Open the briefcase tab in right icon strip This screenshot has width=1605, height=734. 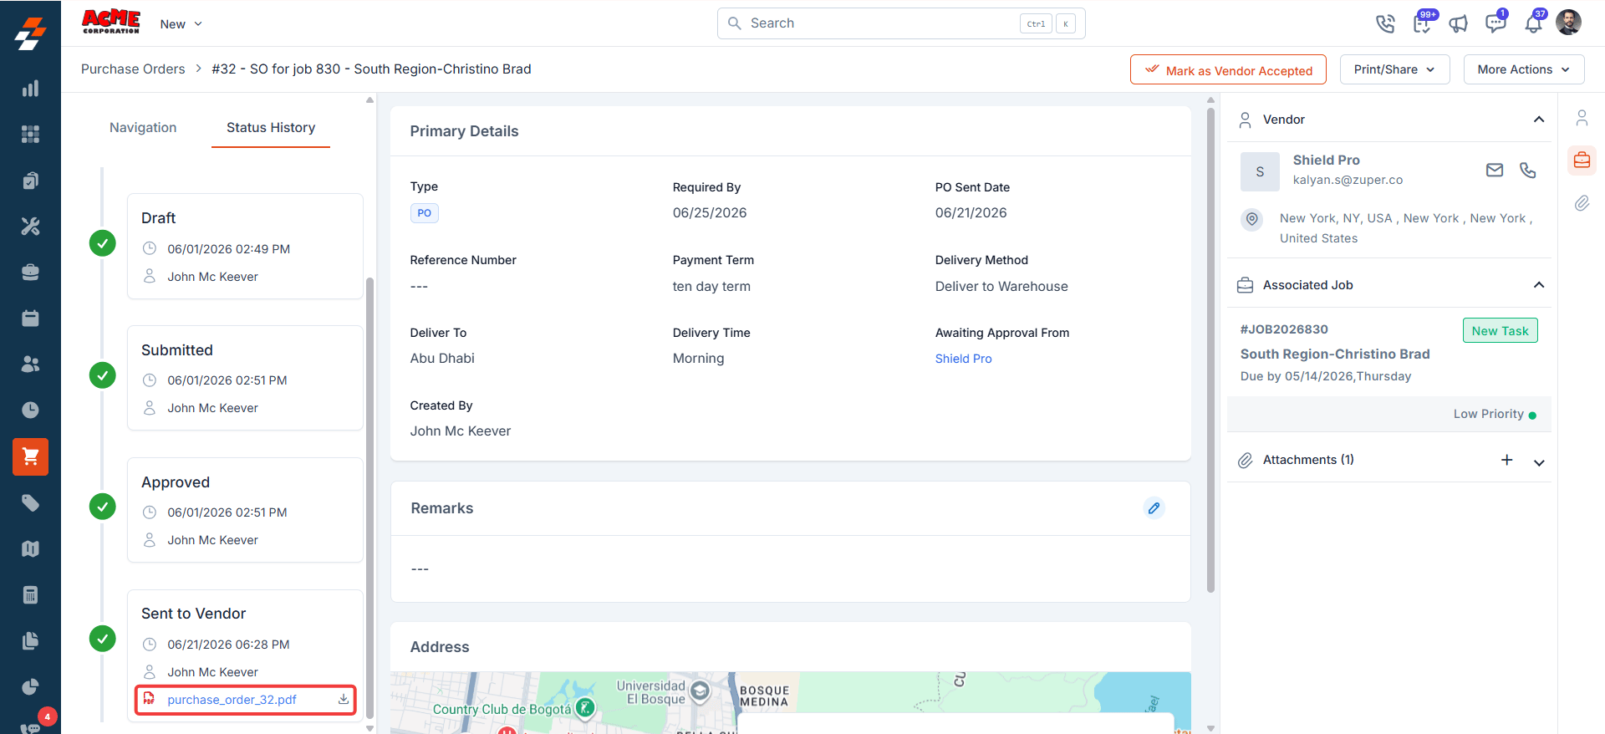[x=1582, y=160]
